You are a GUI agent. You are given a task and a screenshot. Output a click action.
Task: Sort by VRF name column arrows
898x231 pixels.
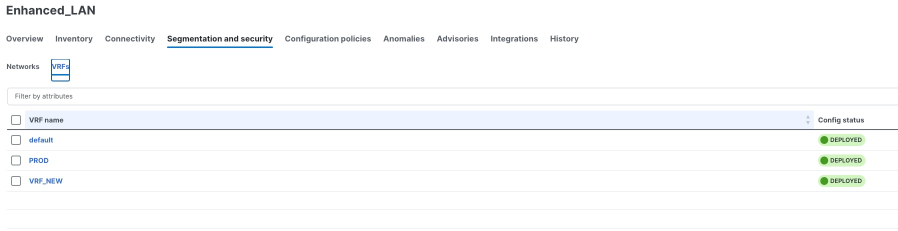tap(807, 120)
